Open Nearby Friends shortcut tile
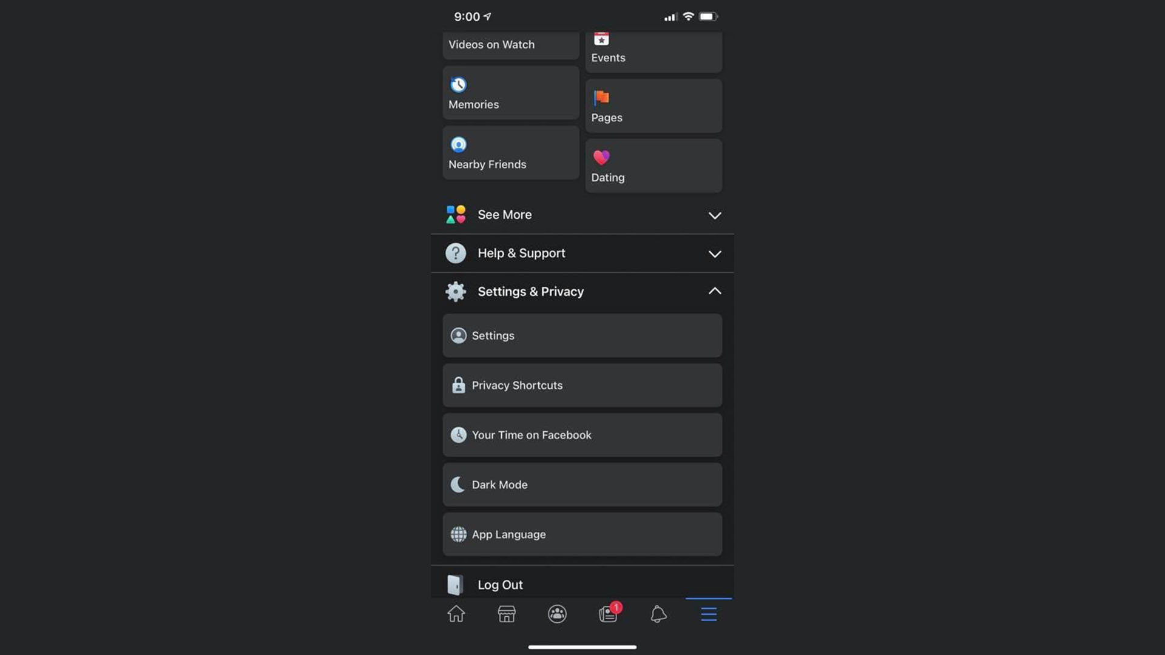Screen dimensions: 1165x655 point(511,153)
